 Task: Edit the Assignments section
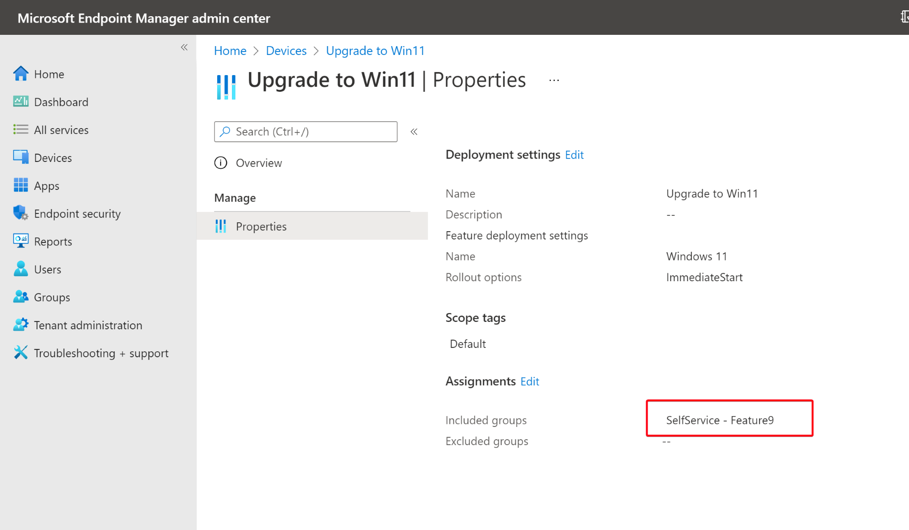coord(530,382)
